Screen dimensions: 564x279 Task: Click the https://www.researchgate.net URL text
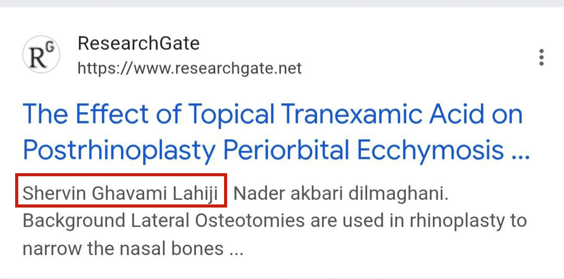190,68
